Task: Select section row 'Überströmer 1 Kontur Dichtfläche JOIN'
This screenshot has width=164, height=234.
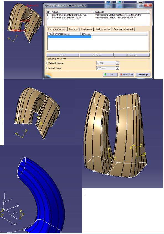Action: [70, 15]
